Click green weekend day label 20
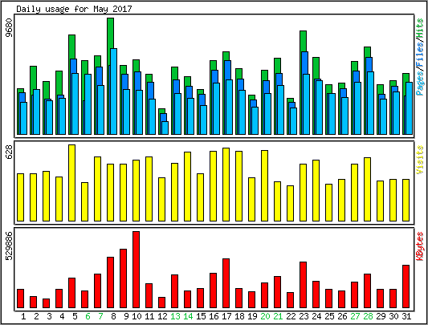Image resolution: width=428 pixels, height=325 pixels. (265, 316)
